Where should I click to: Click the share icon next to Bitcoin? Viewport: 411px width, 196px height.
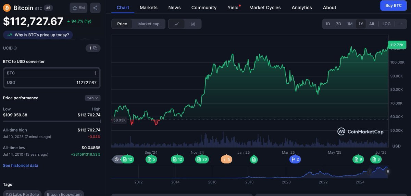(95, 8)
